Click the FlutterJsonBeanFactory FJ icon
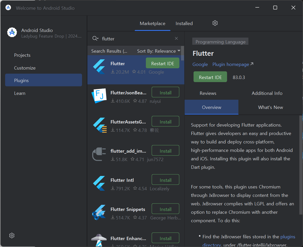The image size is (303, 247). tap(99, 96)
